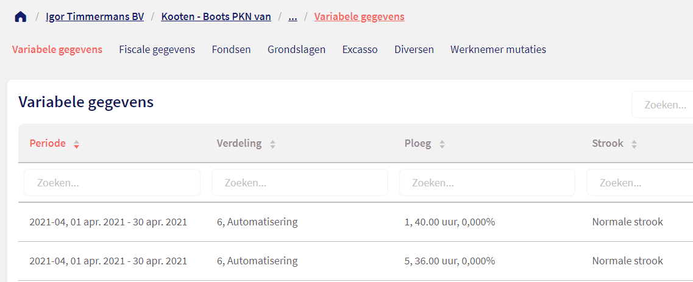Sort by Strook column arrows

tap(634, 144)
